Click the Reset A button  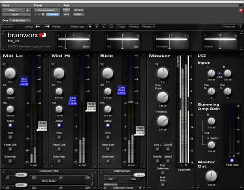click(x=148, y=26)
